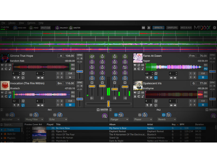Enable SYNC on the Invocation deck
This screenshot has width=217, height=163.
tap(80, 82)
